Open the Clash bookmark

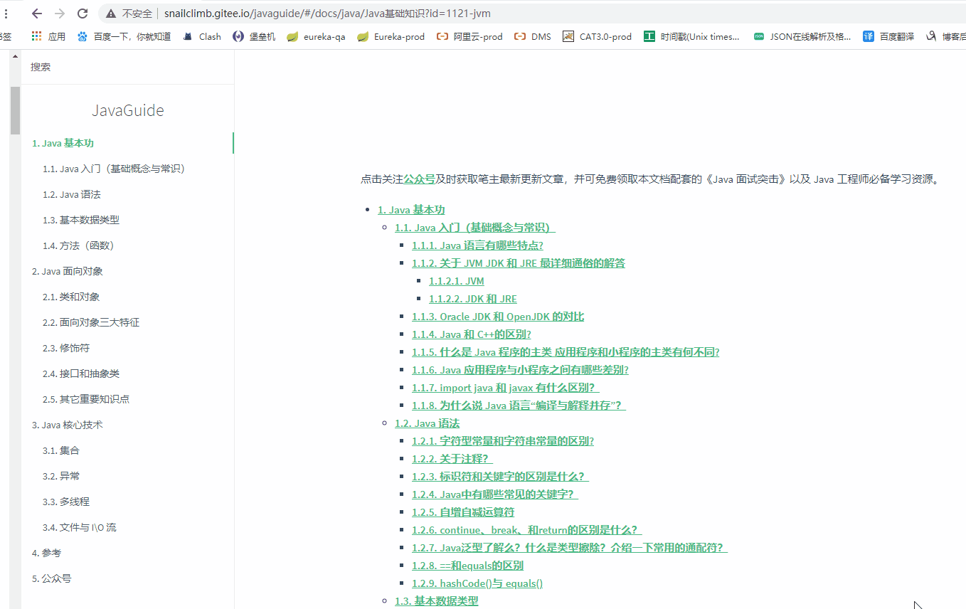(x=202, y=36)
